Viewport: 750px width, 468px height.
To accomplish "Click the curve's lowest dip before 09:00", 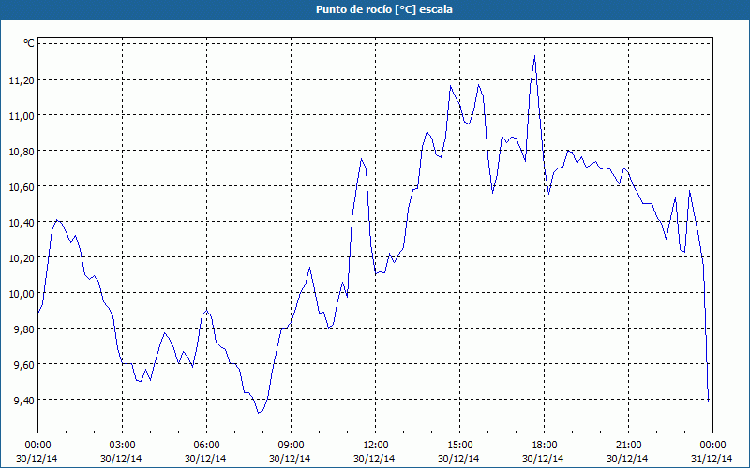I will click(x=259, y=413).
